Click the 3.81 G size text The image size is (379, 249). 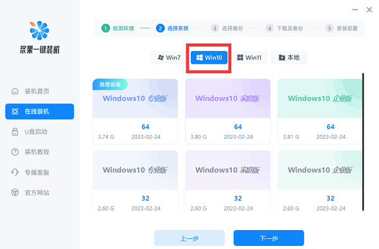click(x=291, y=137)
